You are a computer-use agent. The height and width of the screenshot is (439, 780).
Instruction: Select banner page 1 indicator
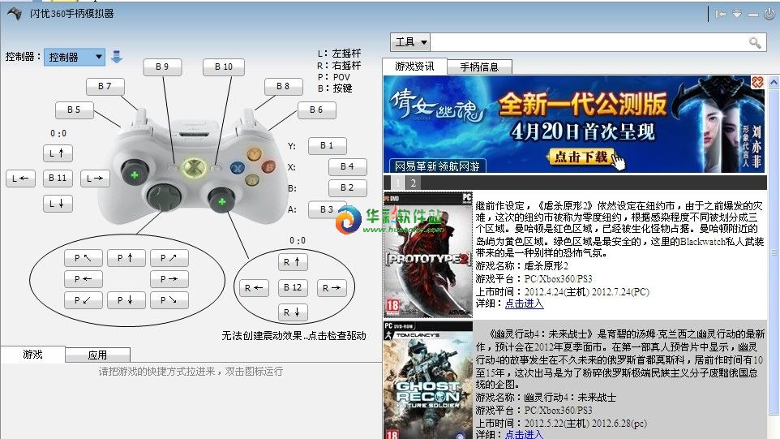398,183
